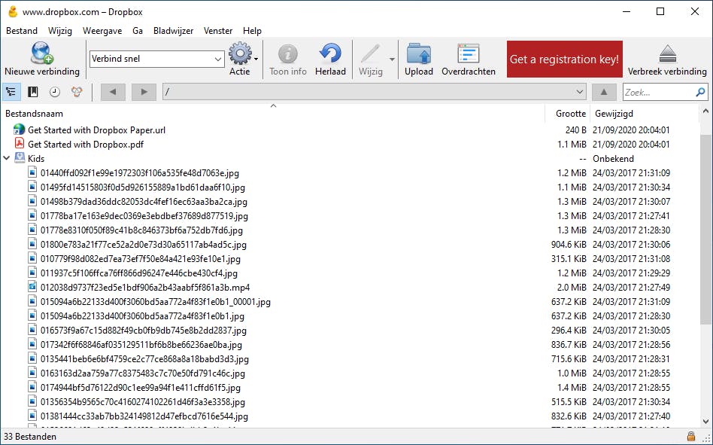The height and width of the screenshot is (445, 713).
Task: Select 01495fd14515803f0d5d926155889a1bd61daa6f10.jpg
Action: point(143,187)
